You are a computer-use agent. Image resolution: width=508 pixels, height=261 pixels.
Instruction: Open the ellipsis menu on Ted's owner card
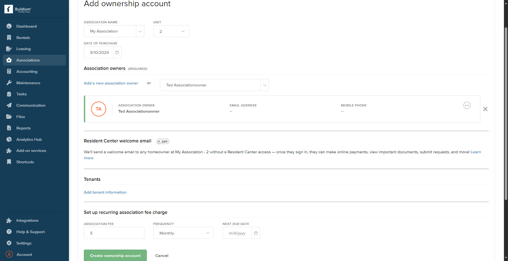467,105
